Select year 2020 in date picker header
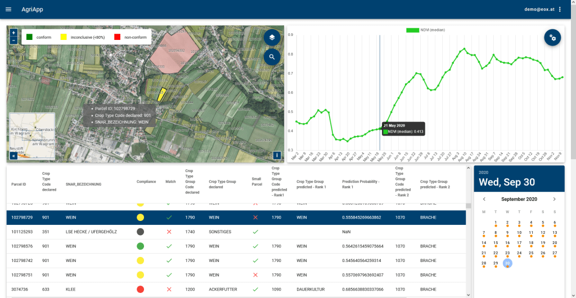The width and height of the screenshot is (576, 298). pyautogui.click(x=484, y=173)
